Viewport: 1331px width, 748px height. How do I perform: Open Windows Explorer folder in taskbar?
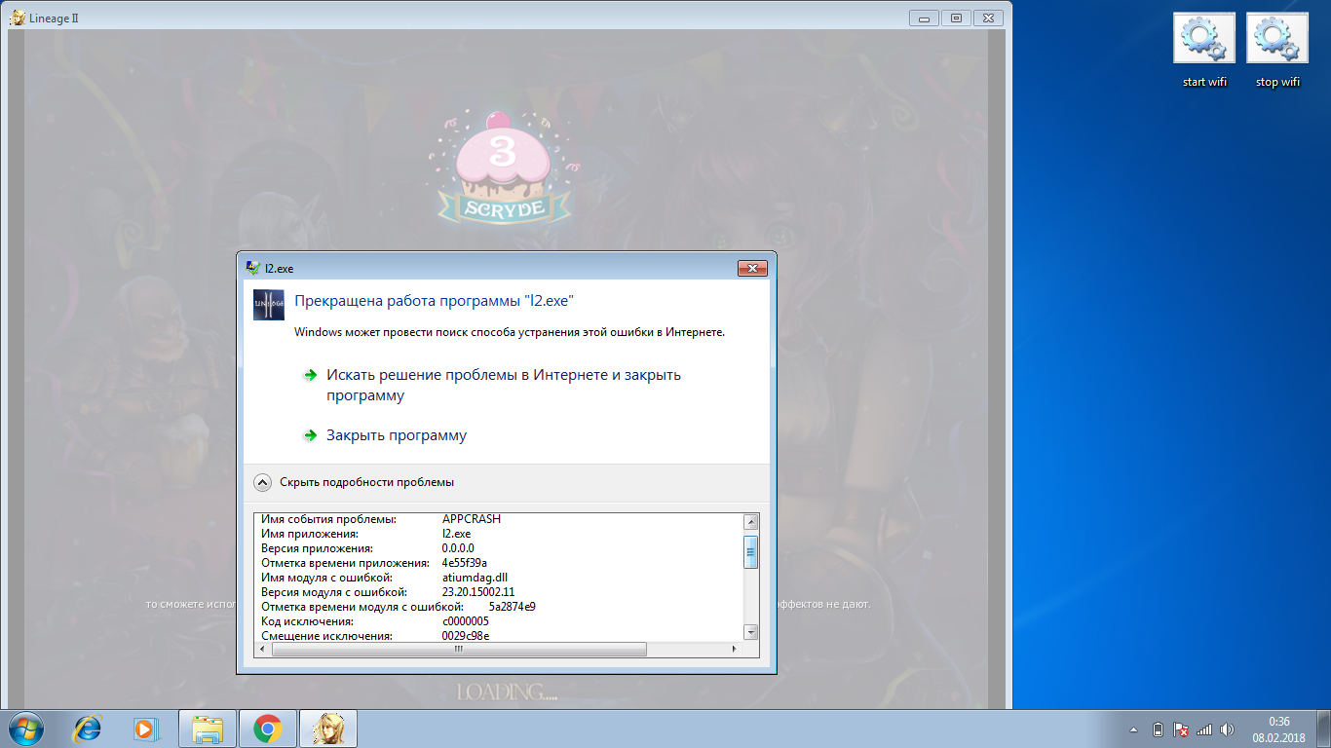point(209,729)
